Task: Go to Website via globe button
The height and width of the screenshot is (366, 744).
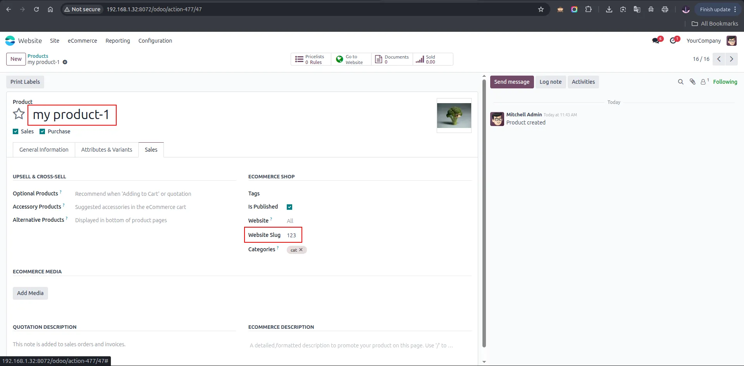Action: pos(351,59)
